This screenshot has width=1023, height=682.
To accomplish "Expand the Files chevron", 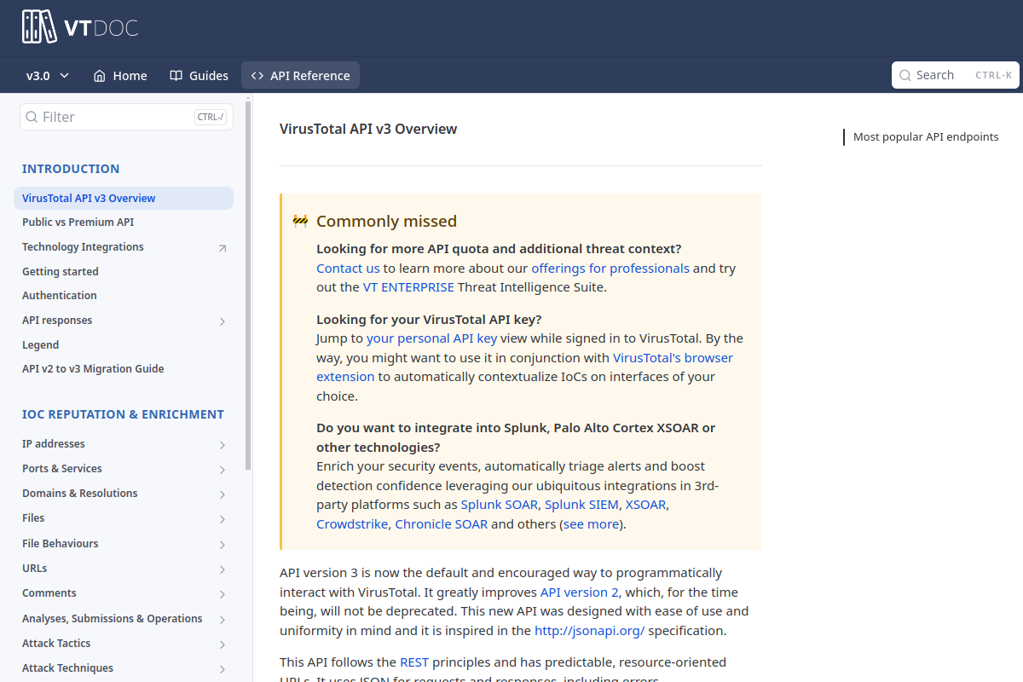I will click(223, 519).
